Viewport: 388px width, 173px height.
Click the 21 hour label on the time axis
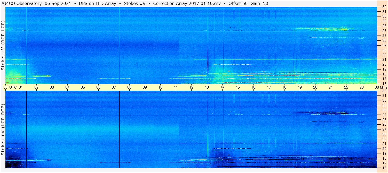331,87
